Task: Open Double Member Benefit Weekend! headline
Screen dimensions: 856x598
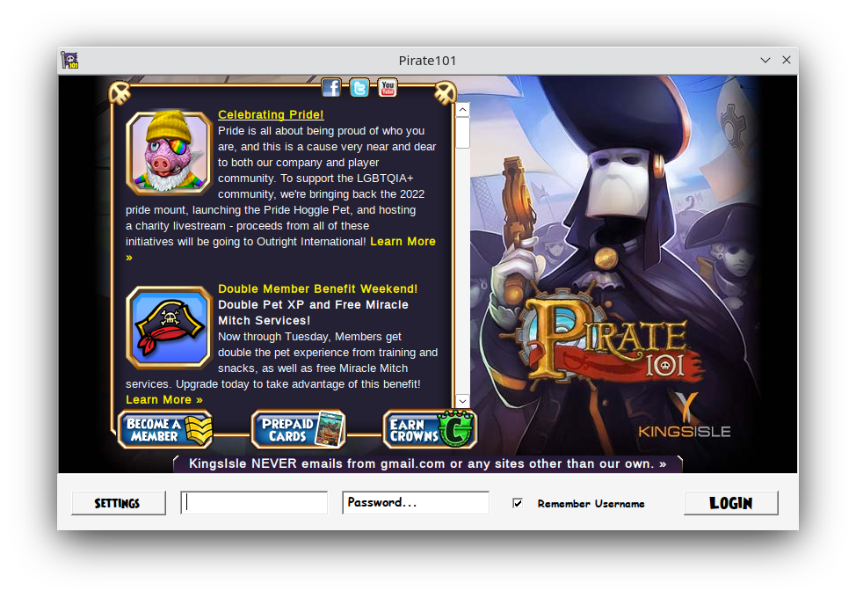Action: pos(317,288)
